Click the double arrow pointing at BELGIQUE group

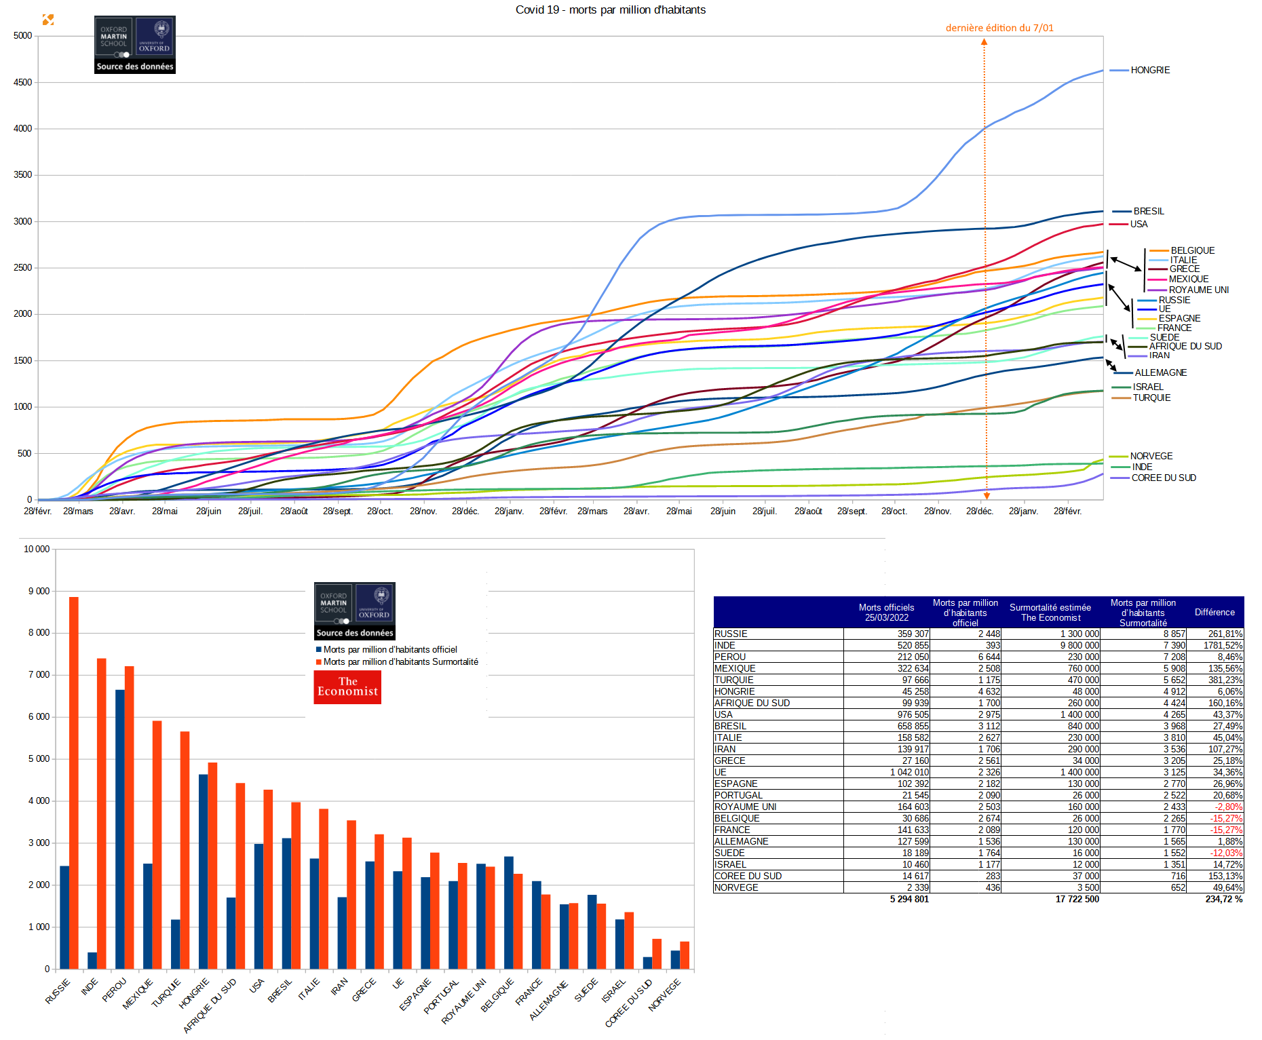(1126, 265)
